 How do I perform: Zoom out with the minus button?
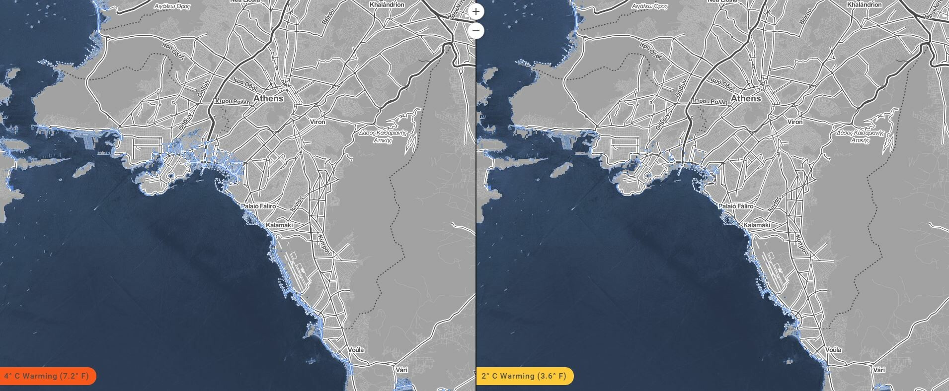[476, 31]
